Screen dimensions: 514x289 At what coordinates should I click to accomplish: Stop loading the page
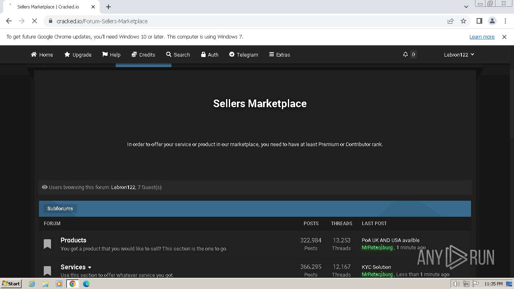(x=35, y=21)
